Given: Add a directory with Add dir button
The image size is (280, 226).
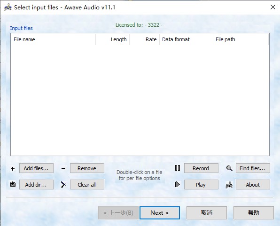Looking at the screenshot, I should 37,184.
